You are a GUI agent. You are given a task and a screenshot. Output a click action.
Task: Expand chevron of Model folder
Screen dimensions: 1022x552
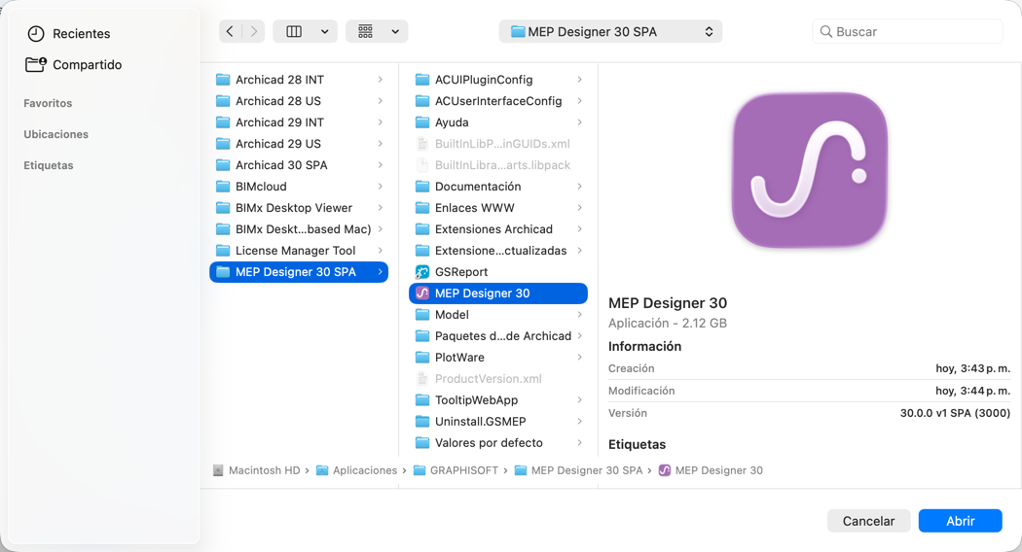point(579,315)
